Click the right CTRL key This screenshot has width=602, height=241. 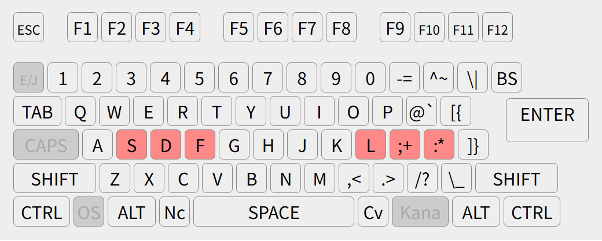[x=531, y=212]
